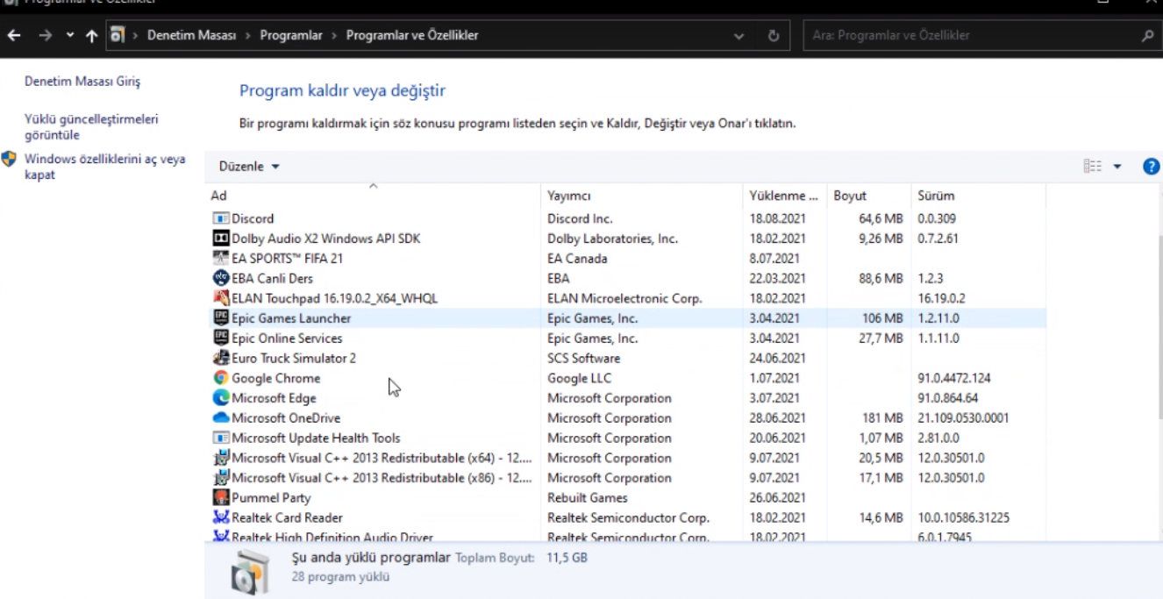Click the Discord Inc. publisher cell
Viewport: 1163px width, 599px height.
[581, 218]
